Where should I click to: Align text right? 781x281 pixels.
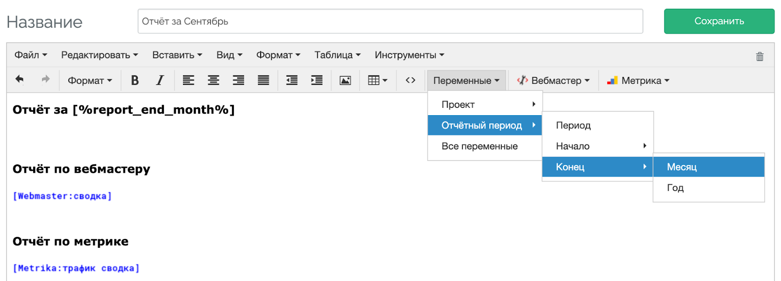[x=238, y=80]
